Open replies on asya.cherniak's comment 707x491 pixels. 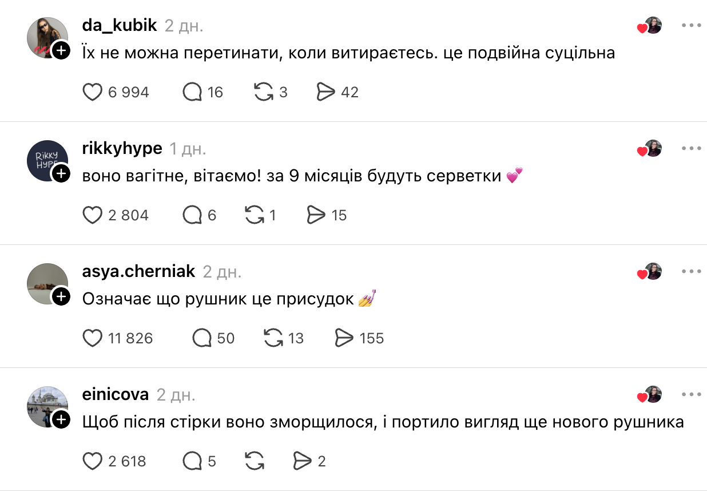coord(202,338)
